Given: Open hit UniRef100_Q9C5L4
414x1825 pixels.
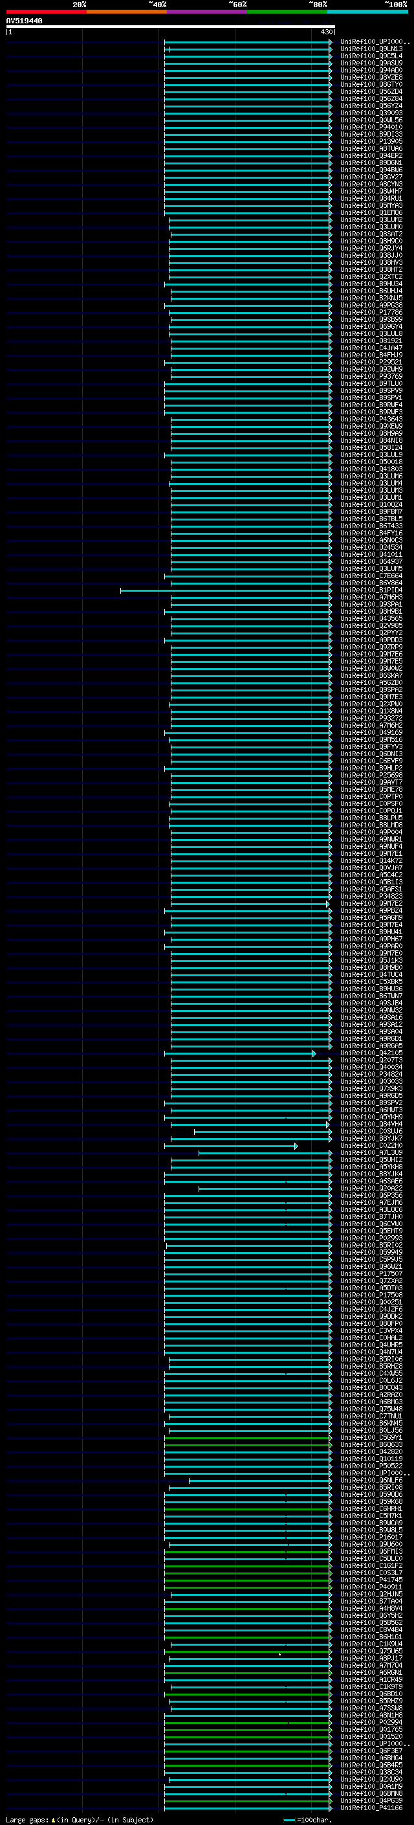Looking at the screenshot, I should pos(371,57).
